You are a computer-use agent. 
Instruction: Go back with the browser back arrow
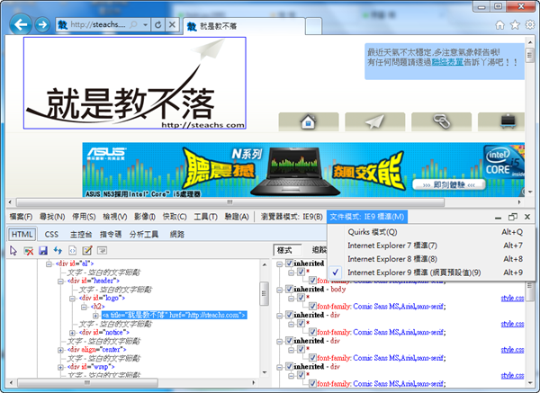pyautogui.click(x=21, y=24)
